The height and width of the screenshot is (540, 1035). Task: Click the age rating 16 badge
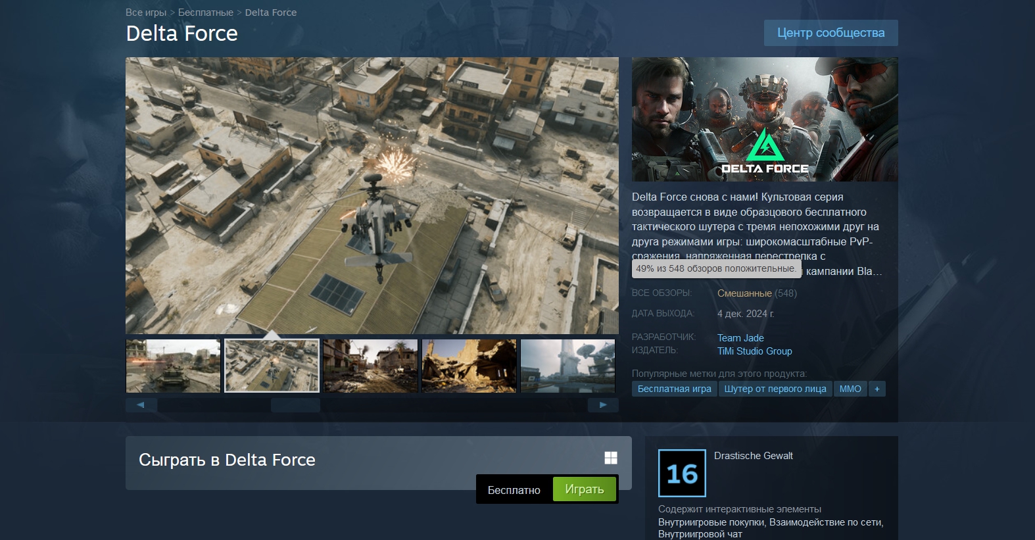click(x=682, y=473)
